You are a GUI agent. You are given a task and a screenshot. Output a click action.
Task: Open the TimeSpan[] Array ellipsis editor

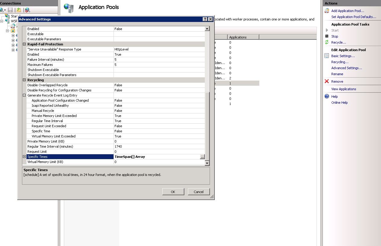202,157
